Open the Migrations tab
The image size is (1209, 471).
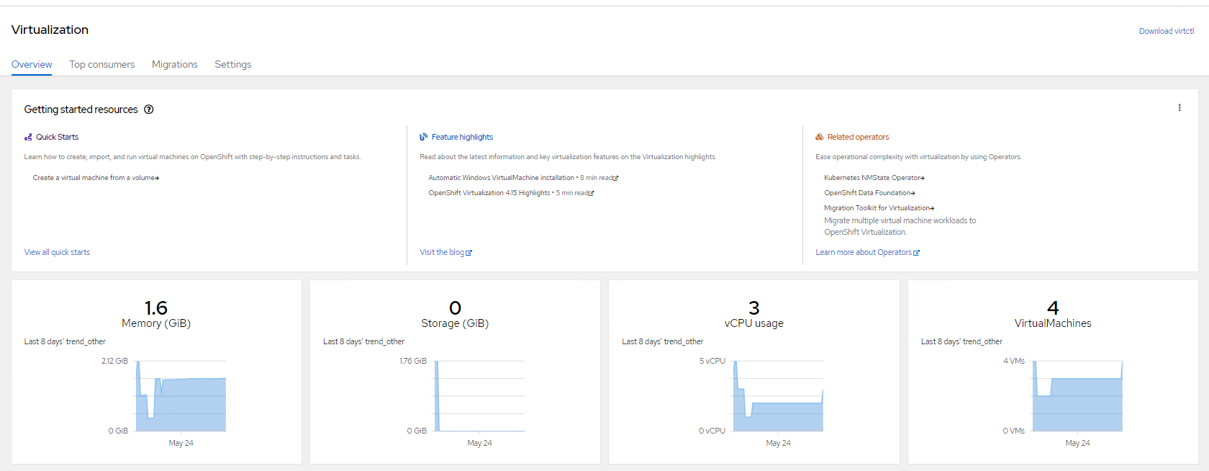click(174, 64)
